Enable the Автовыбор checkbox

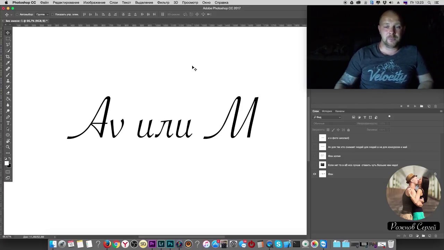[17, 15]
